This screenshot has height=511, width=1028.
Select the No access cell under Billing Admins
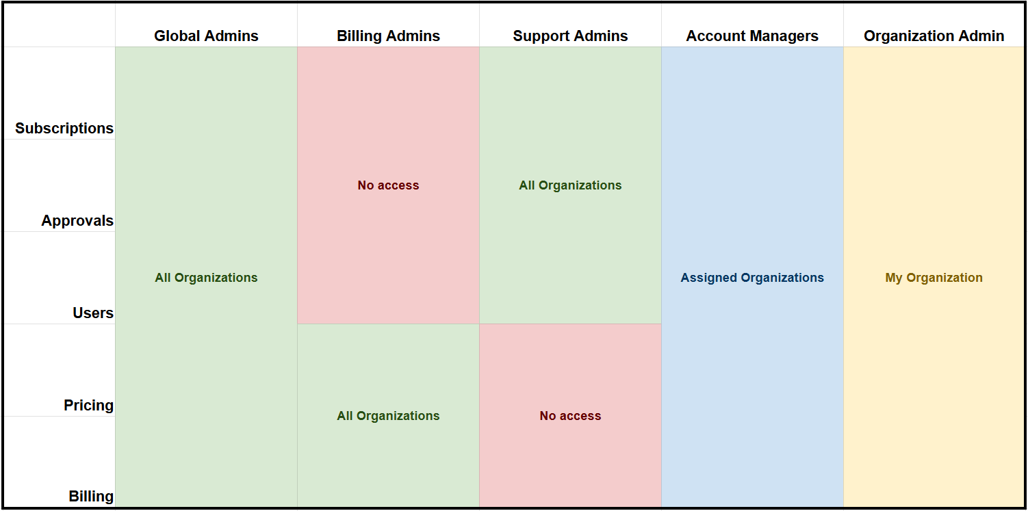coord(388,185)
